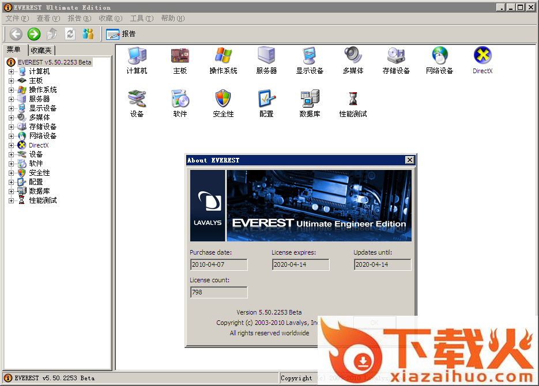
Task: Close the About EVEREST dialog
Action: tap(409, 160)
